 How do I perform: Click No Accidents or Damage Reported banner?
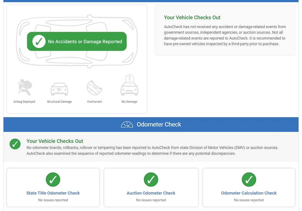(x=77, y=41)
